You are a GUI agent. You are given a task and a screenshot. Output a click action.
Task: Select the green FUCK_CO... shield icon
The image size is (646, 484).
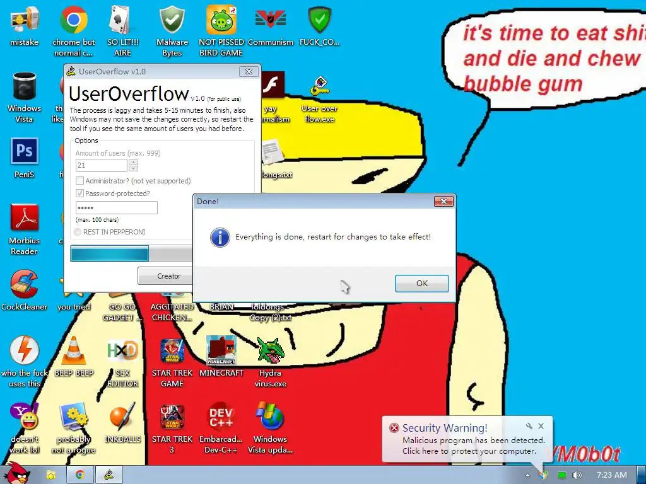click(x=319, y=20)
